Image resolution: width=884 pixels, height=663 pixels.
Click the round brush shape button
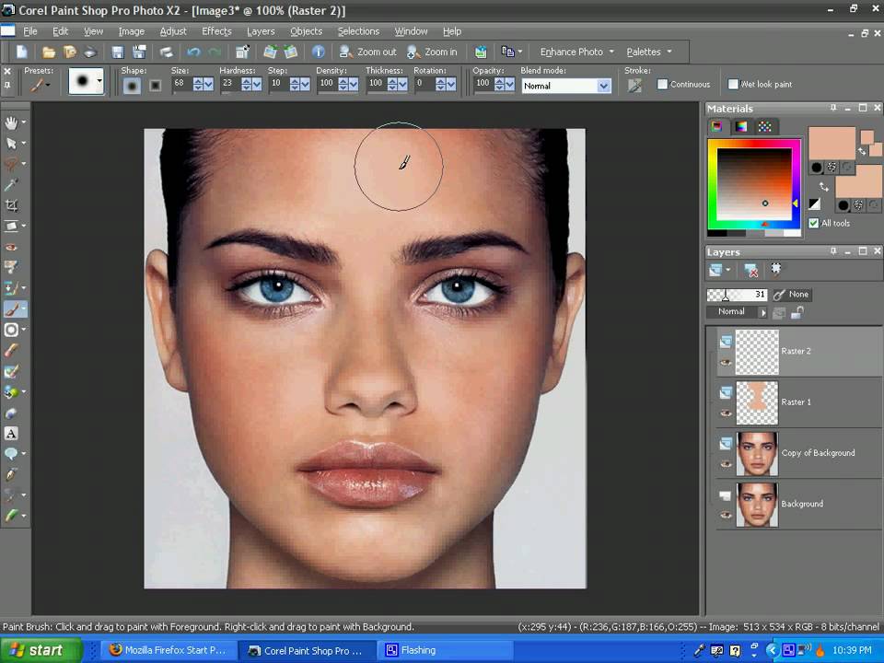132,85
